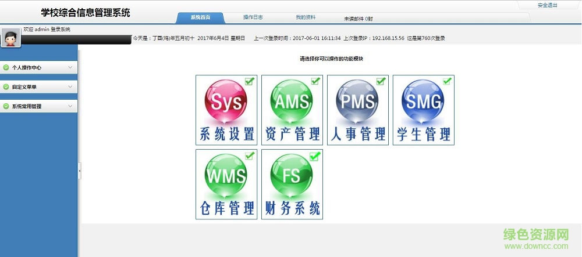Toggle the checkmark on 人事管理 tile

click(381, 81)
